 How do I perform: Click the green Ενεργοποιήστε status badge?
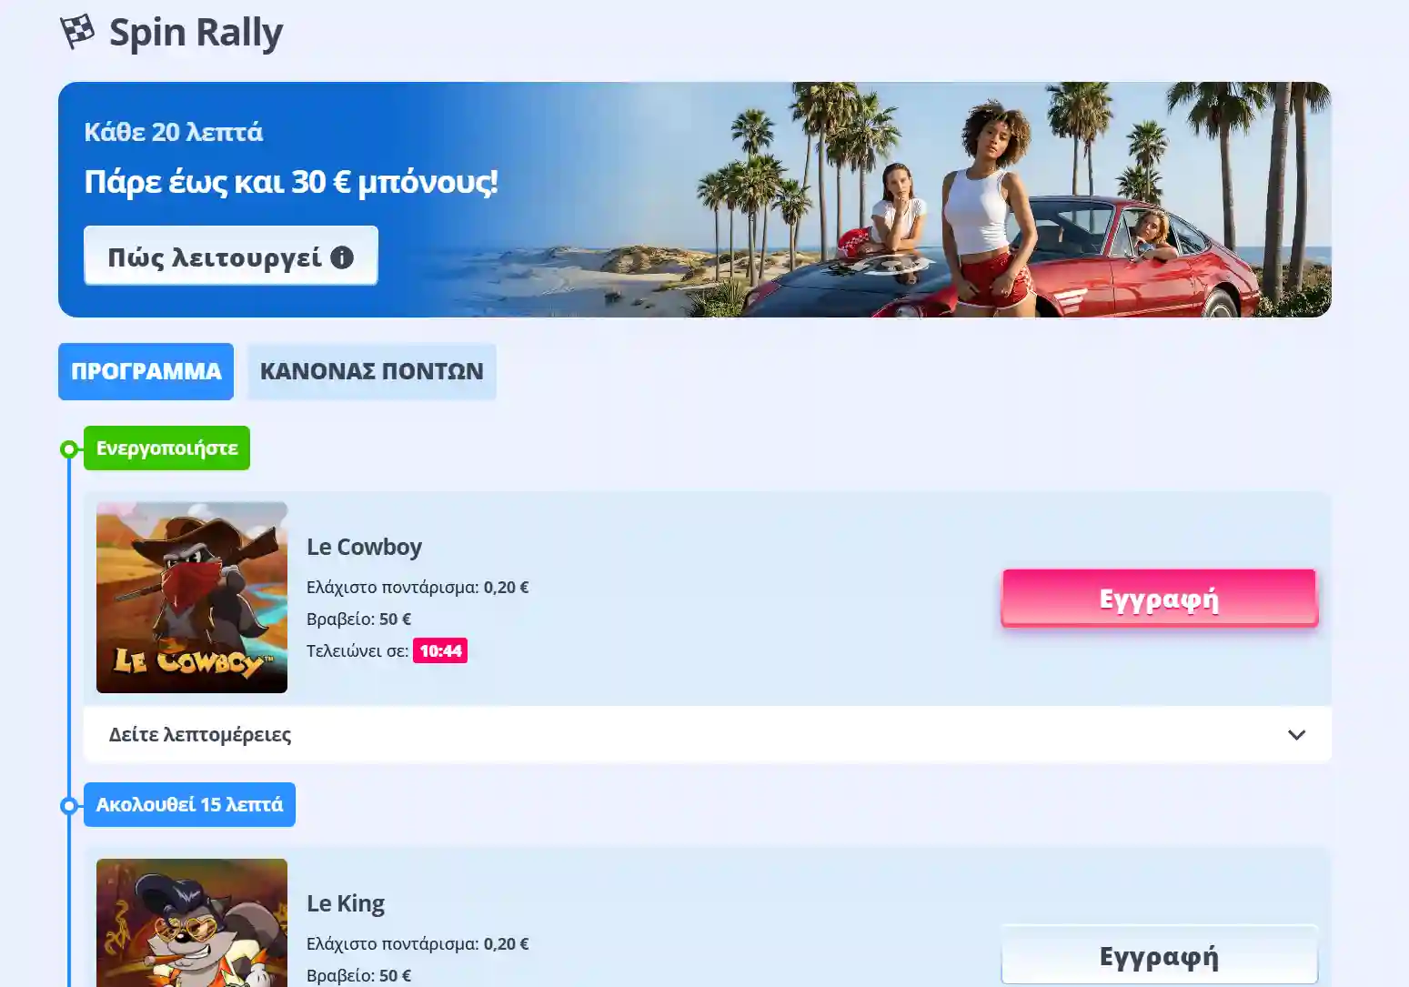click(x=166, y=448)
